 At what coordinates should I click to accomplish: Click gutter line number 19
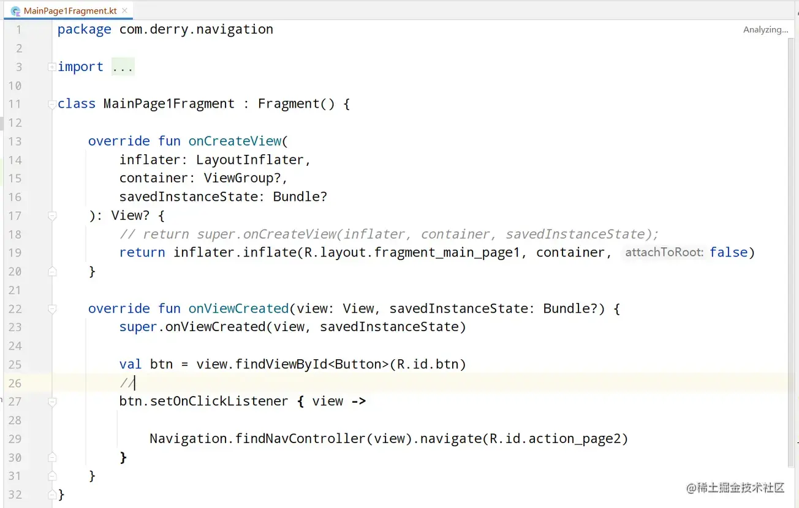tap(15, 253)
